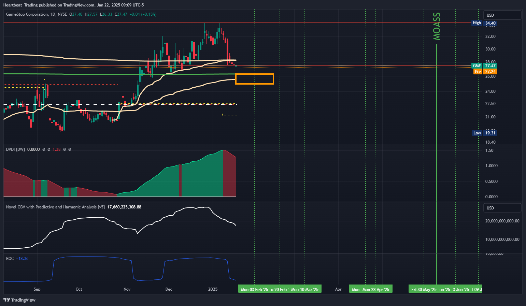Click the 2025 label on the time axis

tap(213, 289)
